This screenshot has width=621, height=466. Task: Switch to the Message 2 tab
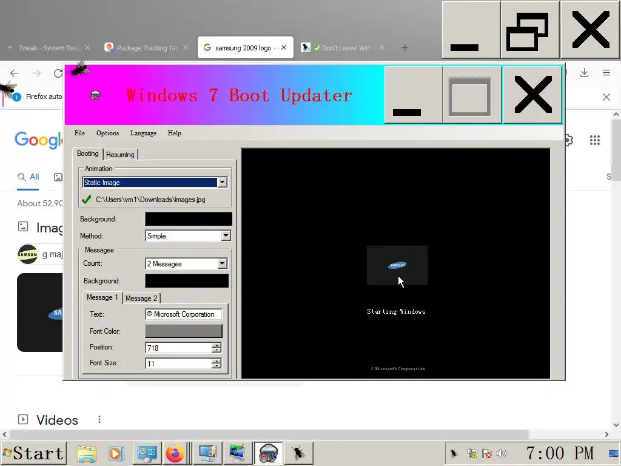pos(141,299)
